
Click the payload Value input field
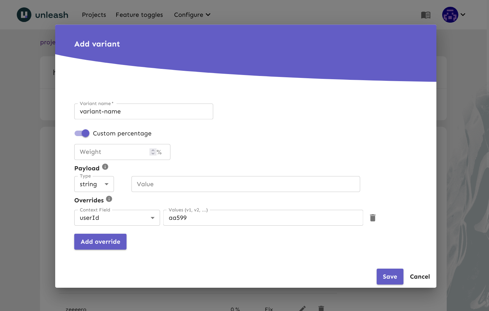point(245,184)
